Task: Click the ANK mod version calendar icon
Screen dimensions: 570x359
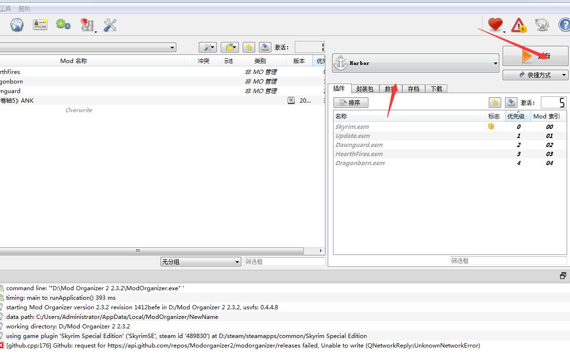Action: coord(291,100)
